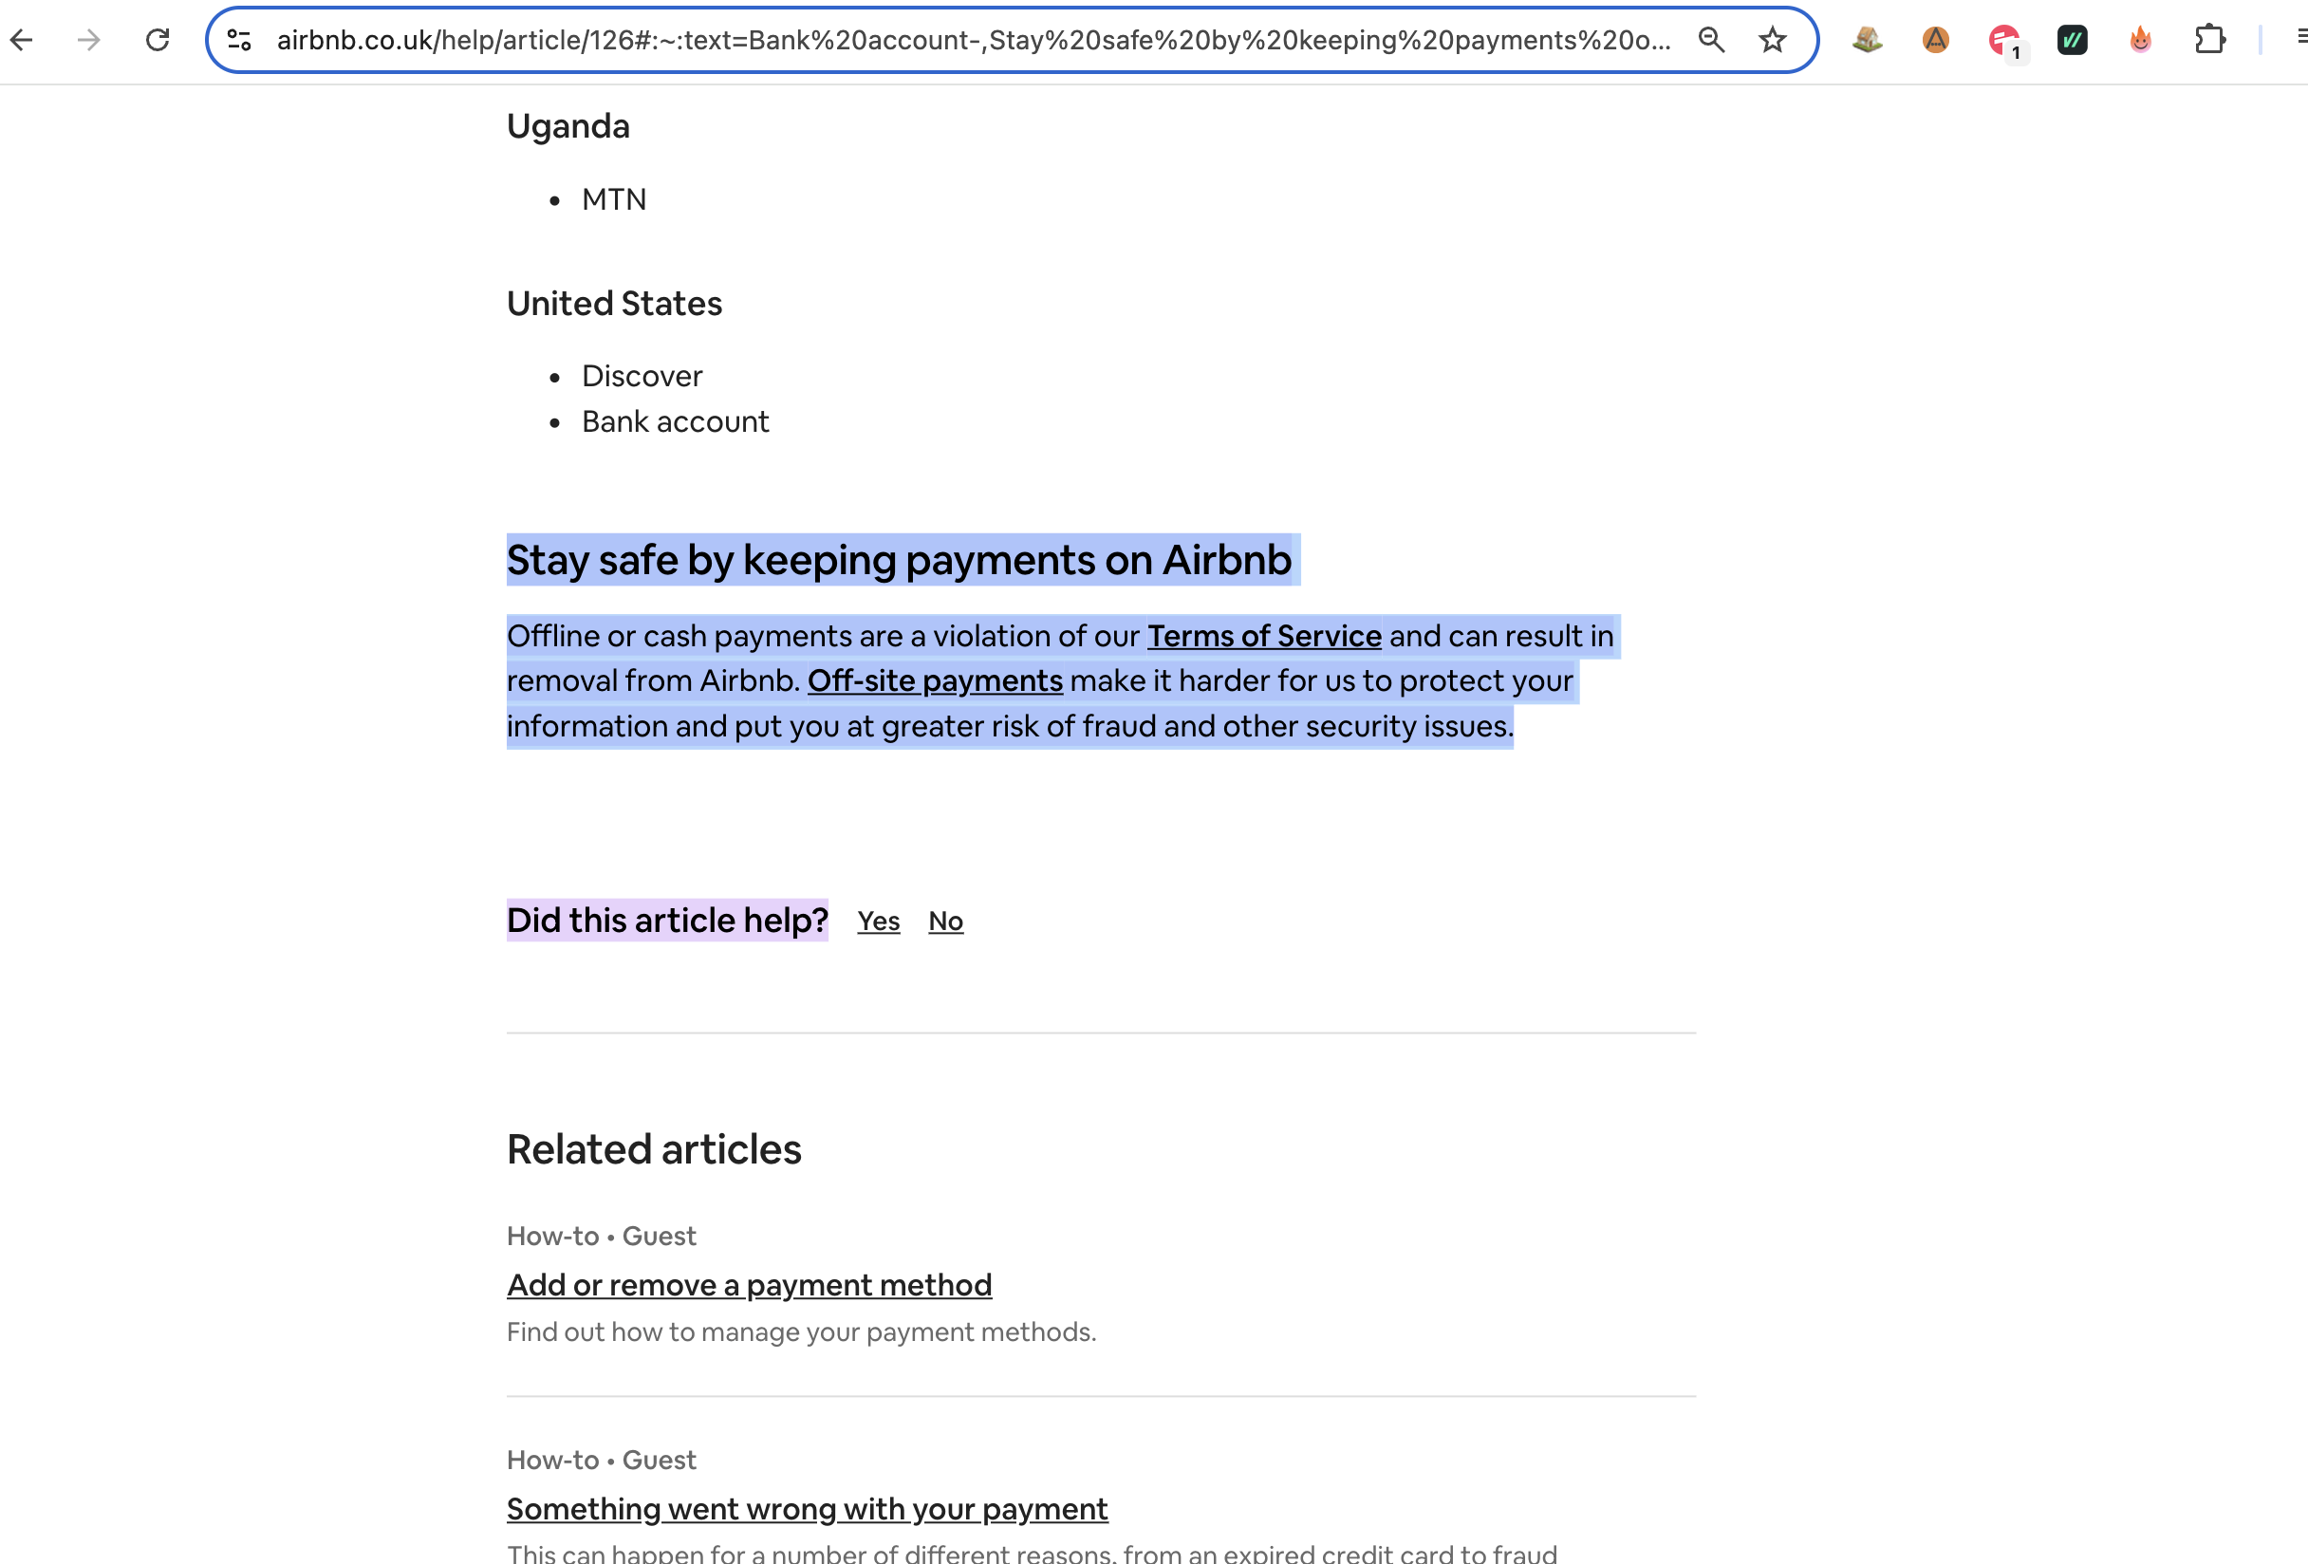Select the United States heading
2308x1564 pixels.
[614, 304]
